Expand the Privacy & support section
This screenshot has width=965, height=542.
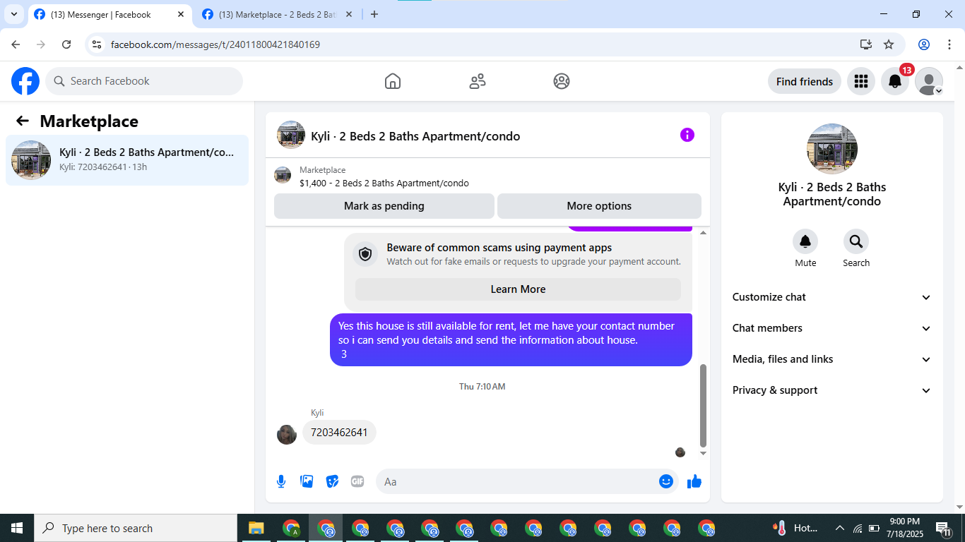tap(832, 390)
